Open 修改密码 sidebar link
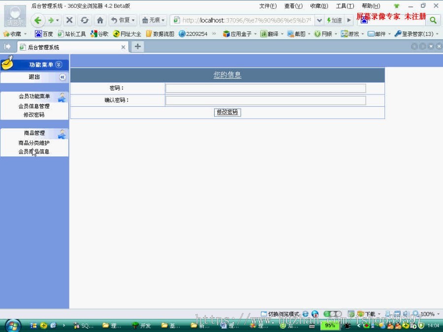This screenshot has height=332, width=443. pos(34,115)
